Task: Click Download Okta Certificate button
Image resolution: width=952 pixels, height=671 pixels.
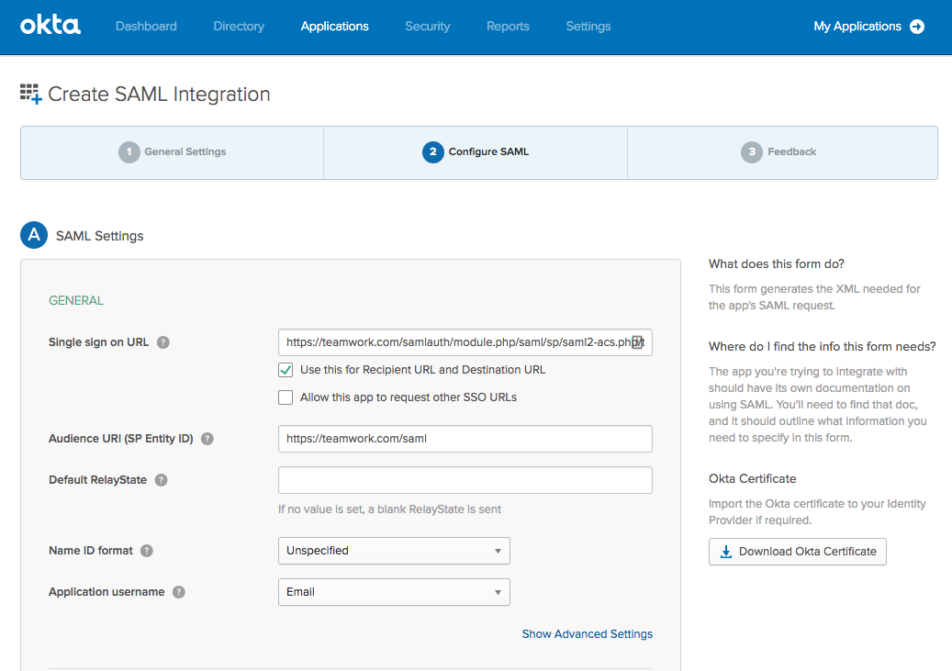Action: [797, 552]
